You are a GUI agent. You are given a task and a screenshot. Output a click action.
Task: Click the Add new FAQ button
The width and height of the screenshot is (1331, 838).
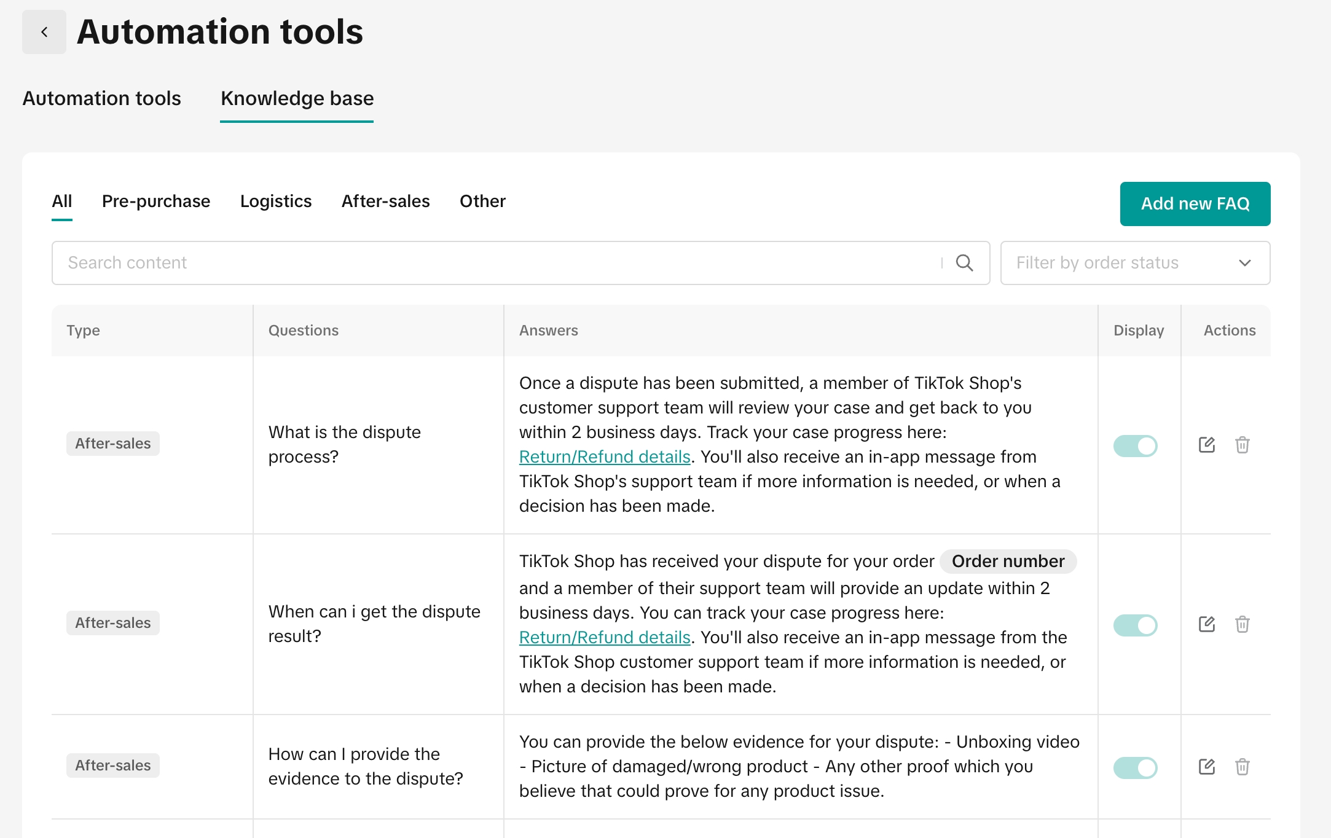[x=1195, y=204]
